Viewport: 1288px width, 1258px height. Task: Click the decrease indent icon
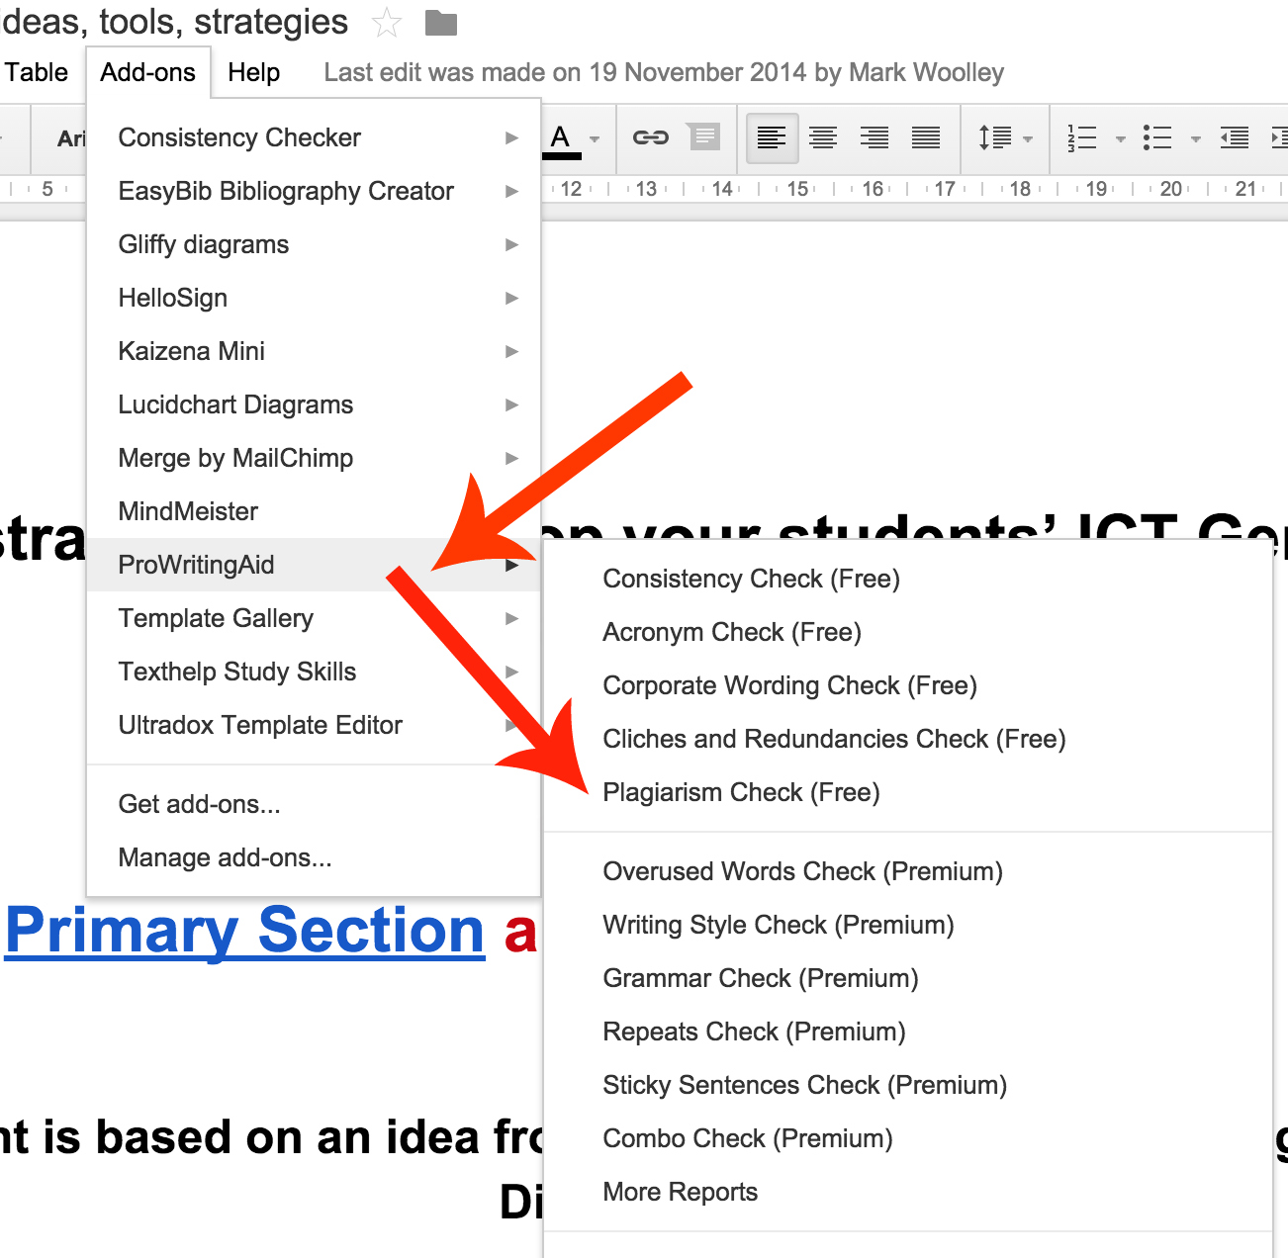(1234, 137)
